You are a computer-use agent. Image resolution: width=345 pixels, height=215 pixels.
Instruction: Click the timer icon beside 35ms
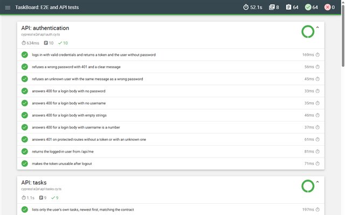[x=318, y=103]
